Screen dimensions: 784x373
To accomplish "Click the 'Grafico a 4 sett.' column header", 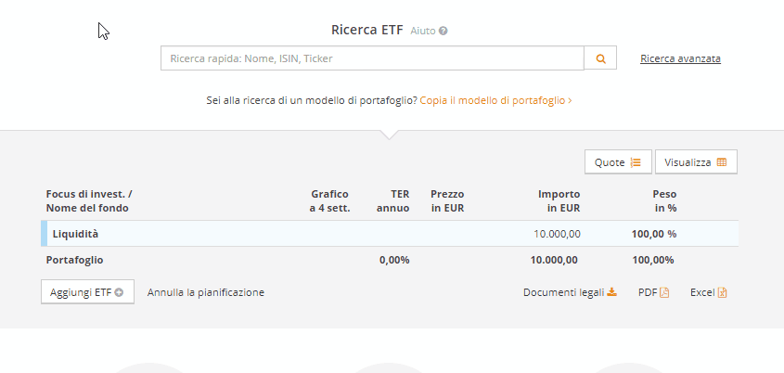I will click(329, 200).
